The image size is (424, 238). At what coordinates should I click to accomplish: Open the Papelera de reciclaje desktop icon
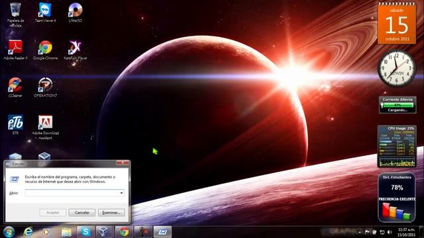(x=15, y=15)
